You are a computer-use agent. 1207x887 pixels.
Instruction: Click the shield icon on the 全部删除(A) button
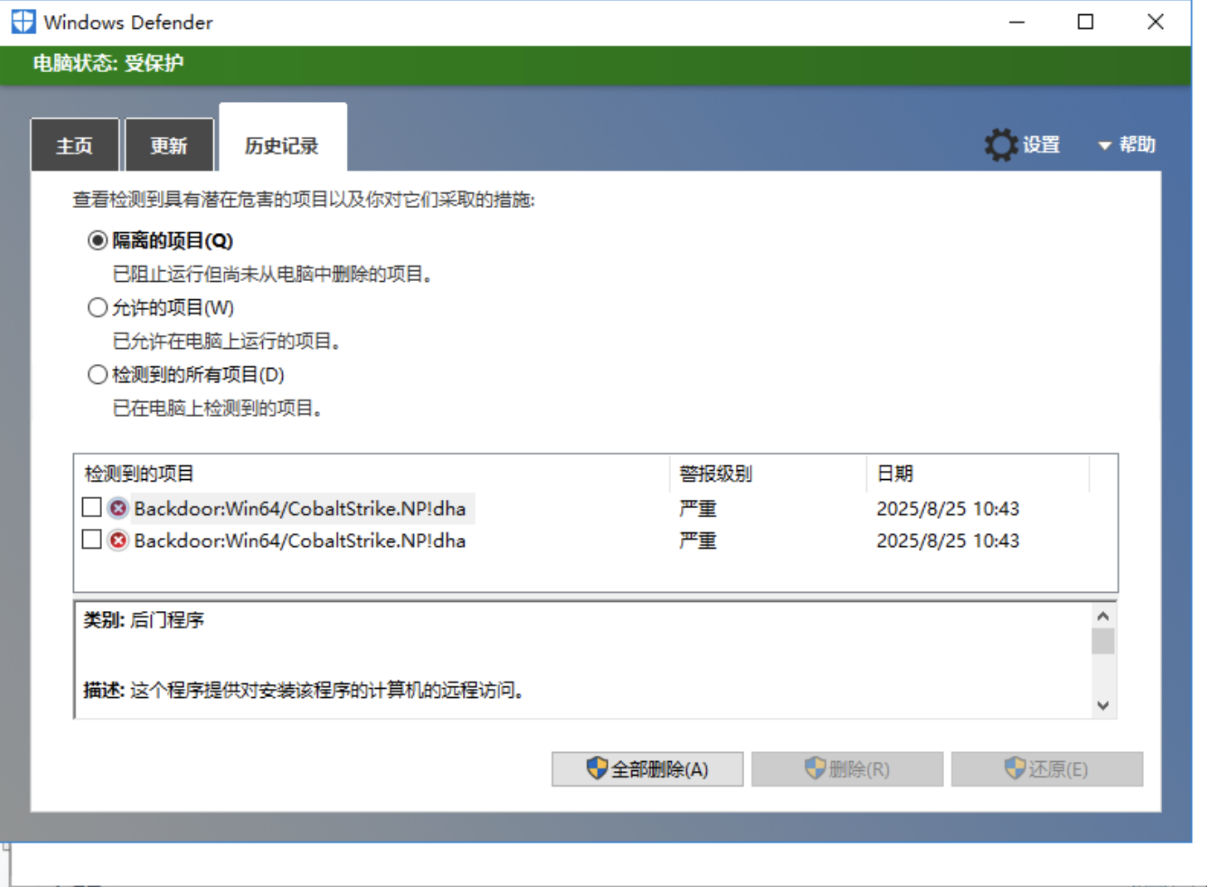tap(596, 768)
